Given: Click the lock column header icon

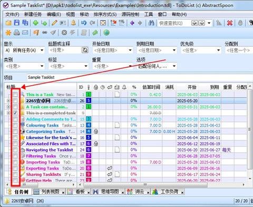Looking at the screenshot, I should tap(96, 87).
